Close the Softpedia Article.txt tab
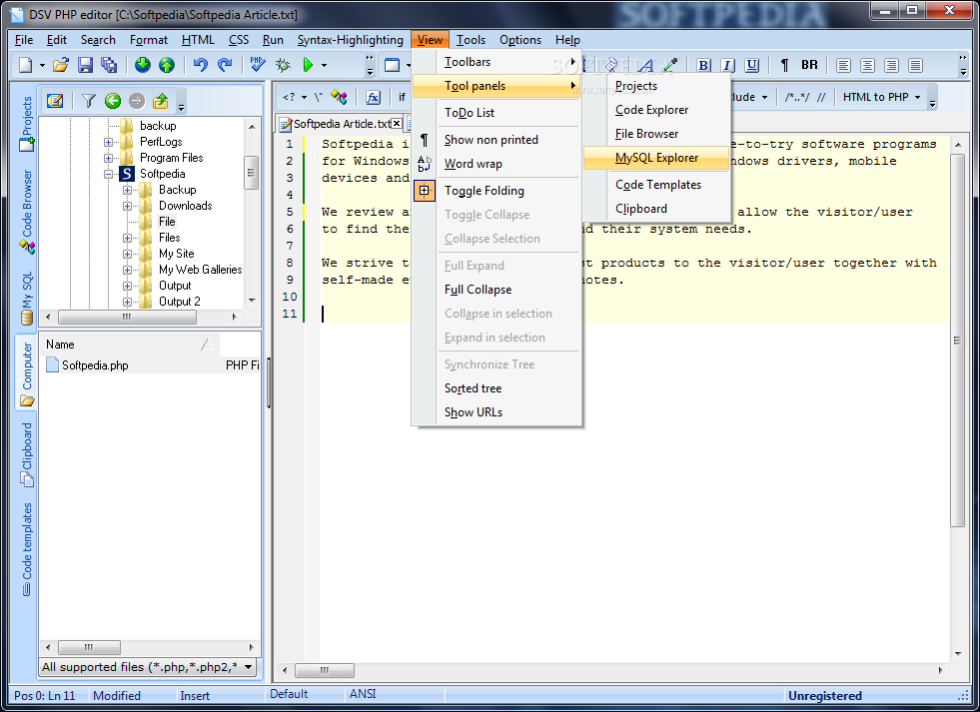The image size is (980, 712). pyautogui.click(x=397, y=124)
